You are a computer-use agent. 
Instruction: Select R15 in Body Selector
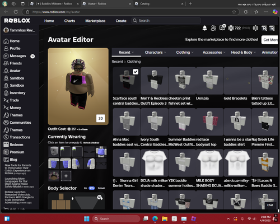click(x=92, y=188)
